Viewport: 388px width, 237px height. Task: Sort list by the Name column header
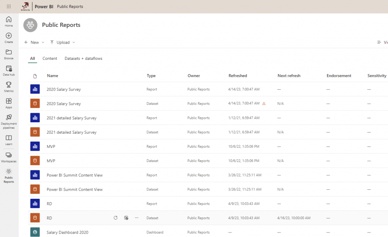(53, 76)
